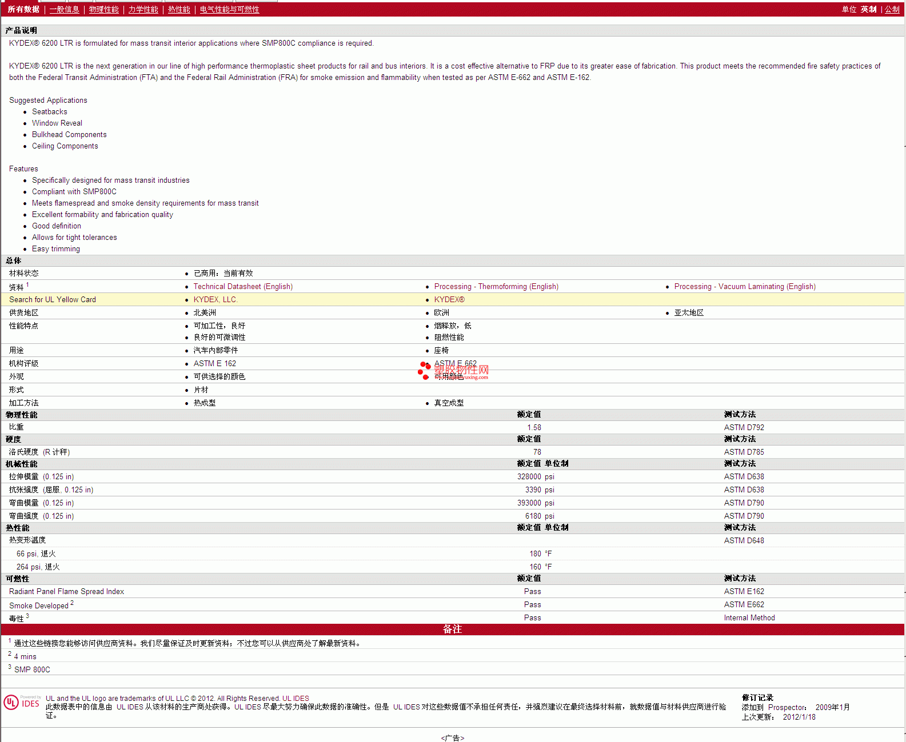Click the 1.58 specific gravity value

[534, 428]
